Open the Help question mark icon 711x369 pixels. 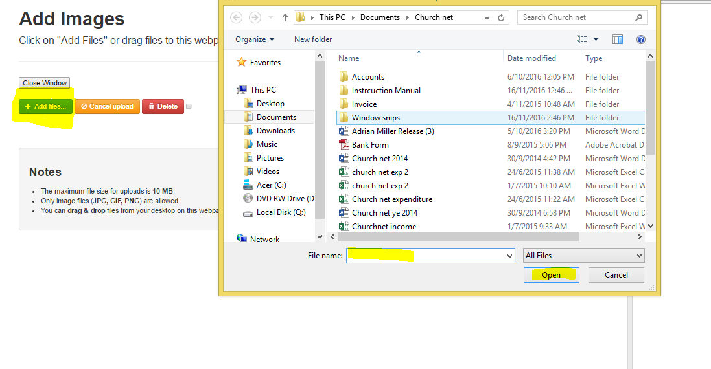[641, 39]
